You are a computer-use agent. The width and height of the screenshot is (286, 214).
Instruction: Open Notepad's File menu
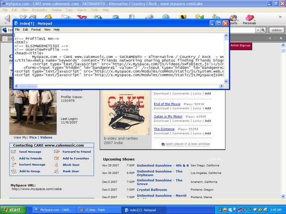[18, 29]
